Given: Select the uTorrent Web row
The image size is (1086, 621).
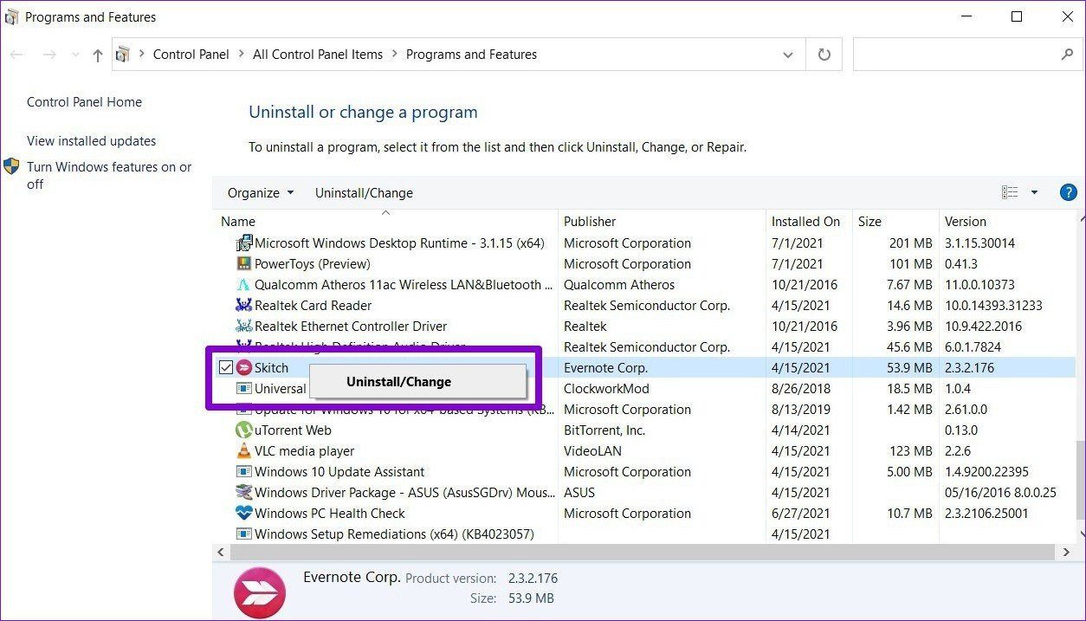Looking at the screenshot, I should (x=645, y=430).
